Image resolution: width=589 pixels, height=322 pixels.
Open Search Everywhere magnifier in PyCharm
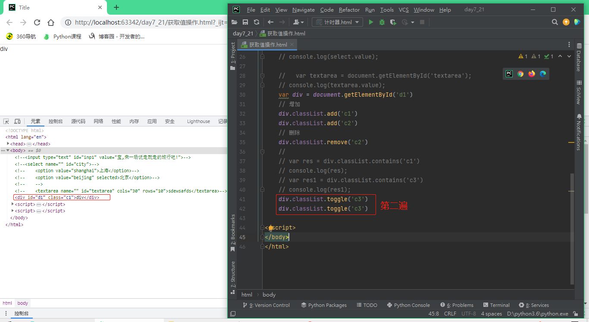tap(555, 22)
